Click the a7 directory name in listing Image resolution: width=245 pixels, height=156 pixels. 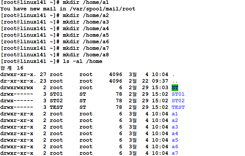point(175,153)
